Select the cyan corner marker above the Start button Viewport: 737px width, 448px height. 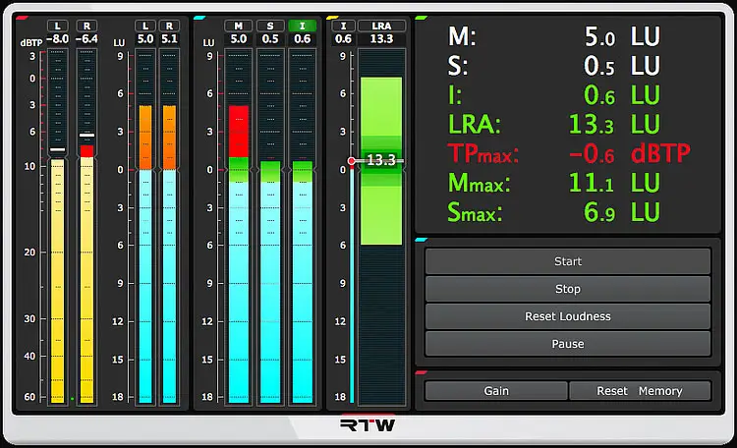click(422, 240)
